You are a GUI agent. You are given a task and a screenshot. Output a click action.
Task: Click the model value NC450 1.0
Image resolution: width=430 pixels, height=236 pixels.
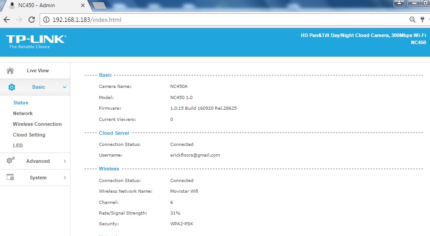coord(181,97)
